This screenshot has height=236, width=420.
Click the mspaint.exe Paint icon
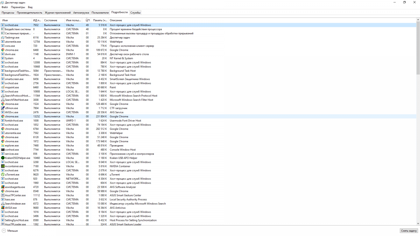pyautogui.click(x=3, y=87)
